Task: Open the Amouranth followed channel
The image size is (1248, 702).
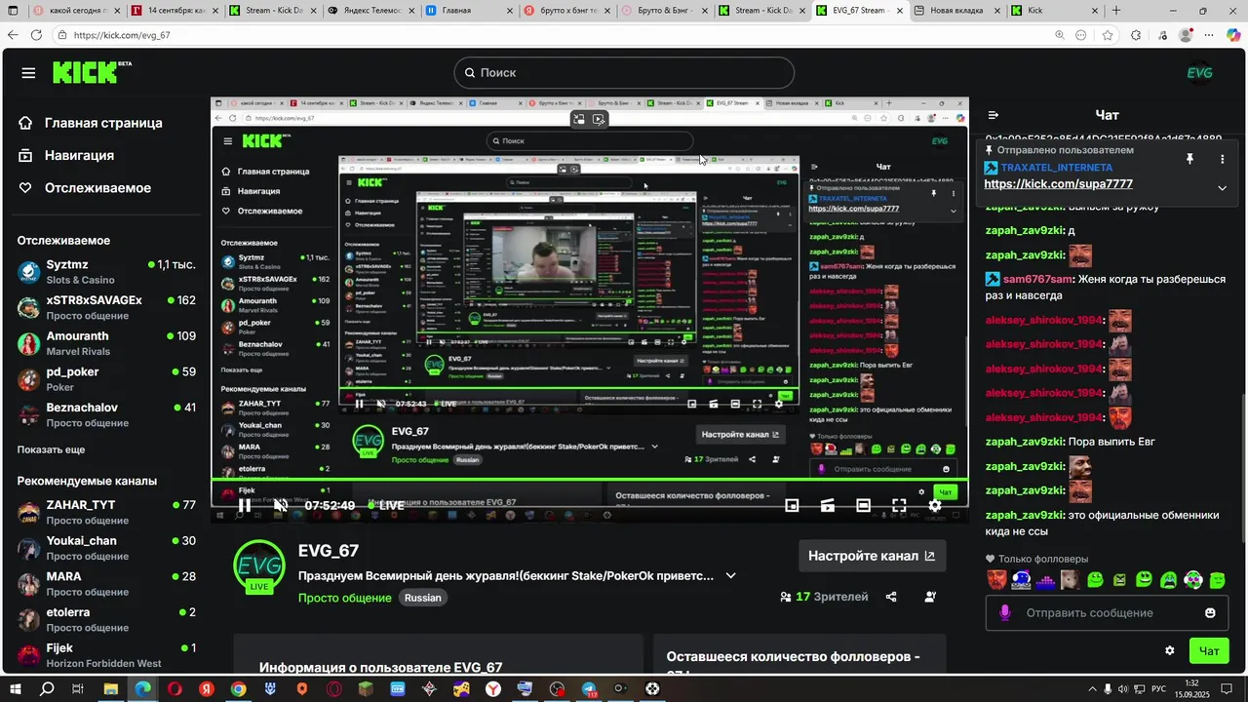Action: click(x=106, y=343)
